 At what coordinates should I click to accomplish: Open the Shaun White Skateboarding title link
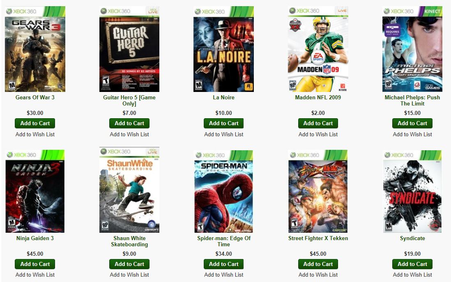[129, 241]
